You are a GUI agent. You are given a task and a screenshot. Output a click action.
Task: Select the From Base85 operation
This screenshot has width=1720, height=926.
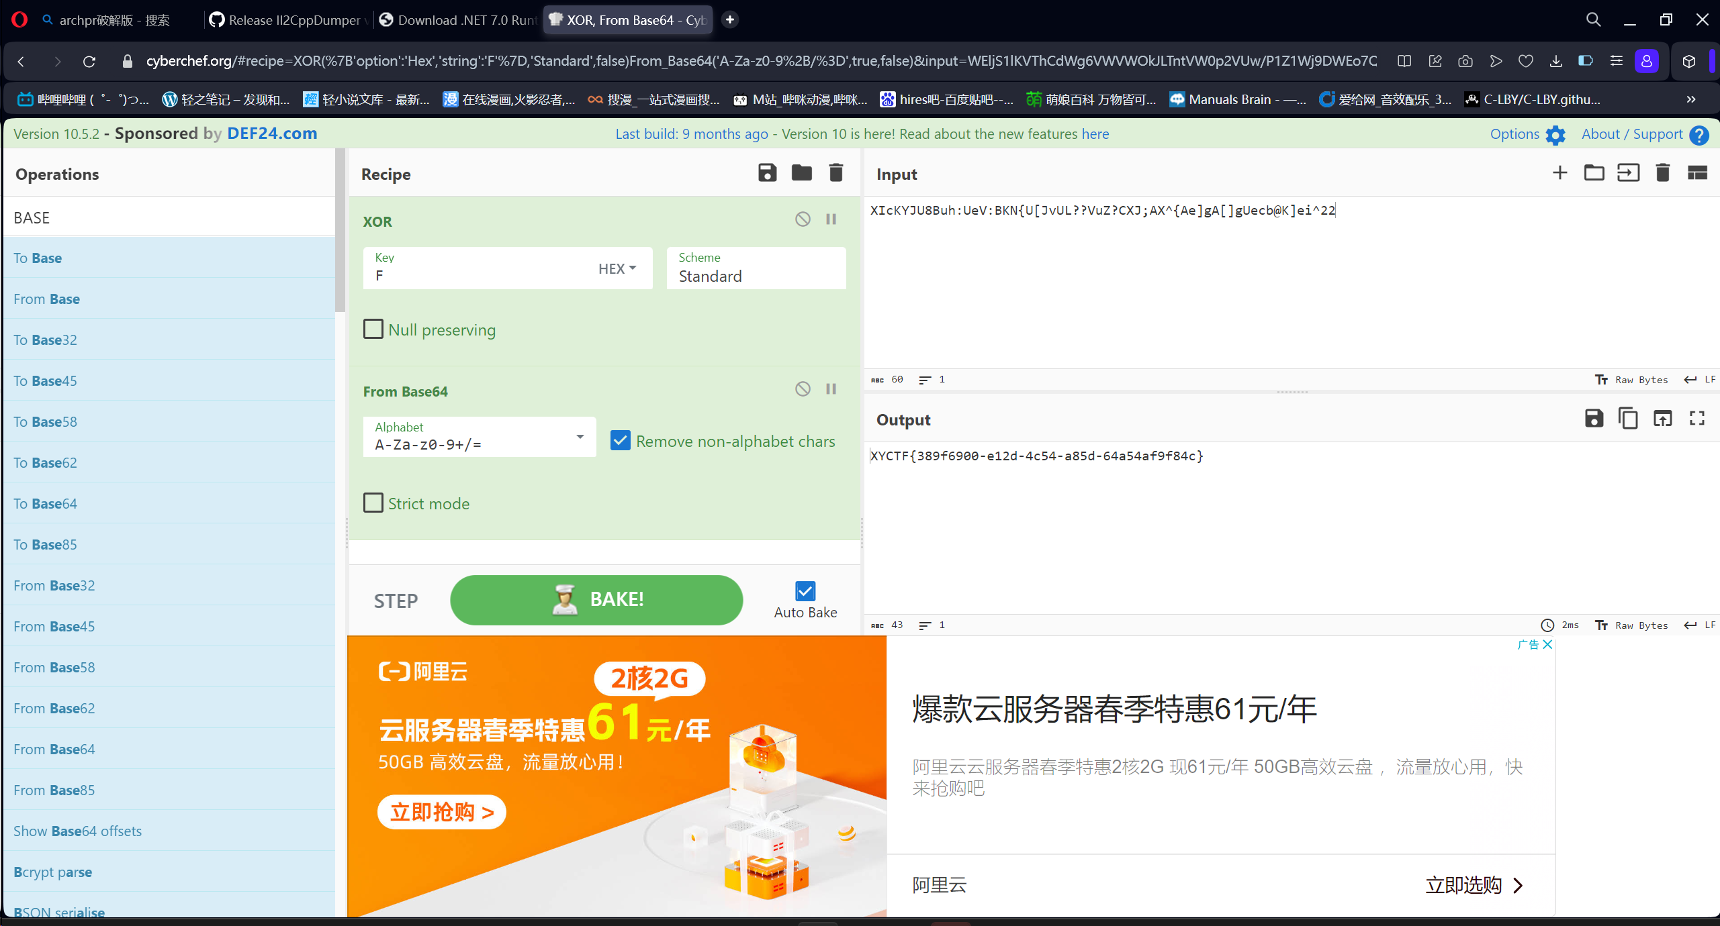(54, 790)
